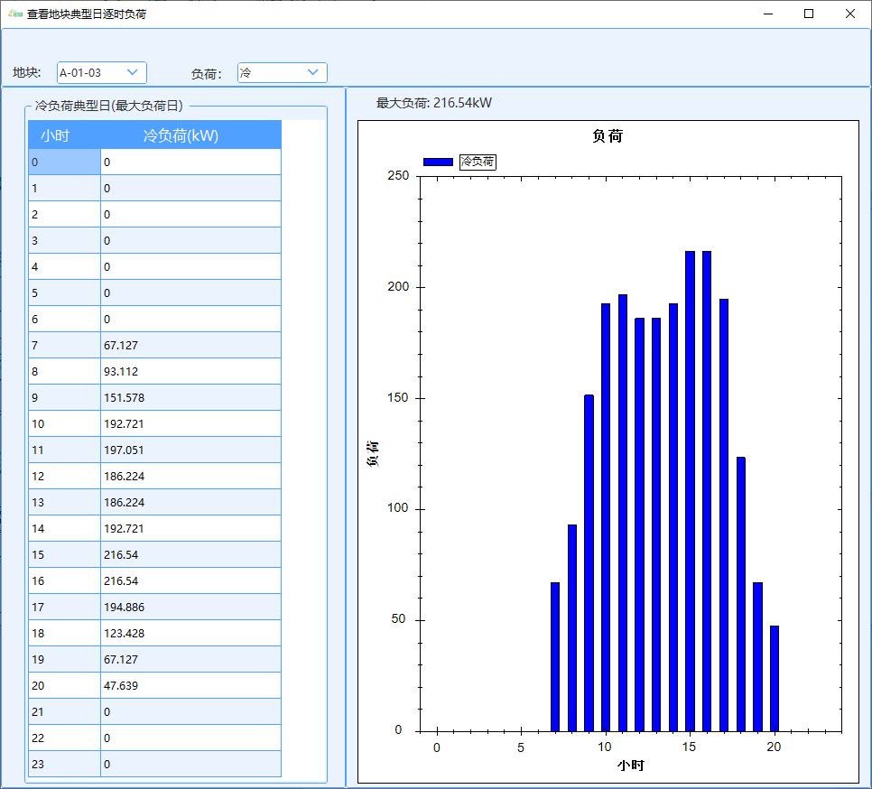Expand the 负荷 type dropdown showing 冷
The height and width of the screenshot is (789, 872).
(282, 72)
